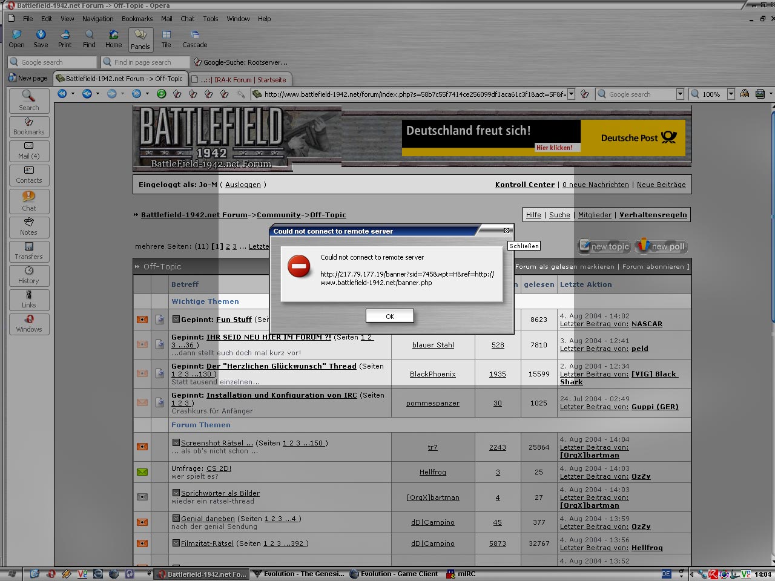Screen dimensions: 775x581
Task: Open the Tools menu
Action: (x=210, y=19)
